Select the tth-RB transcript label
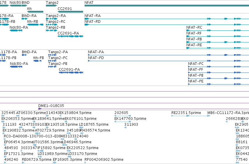 (x=32, y=22)
